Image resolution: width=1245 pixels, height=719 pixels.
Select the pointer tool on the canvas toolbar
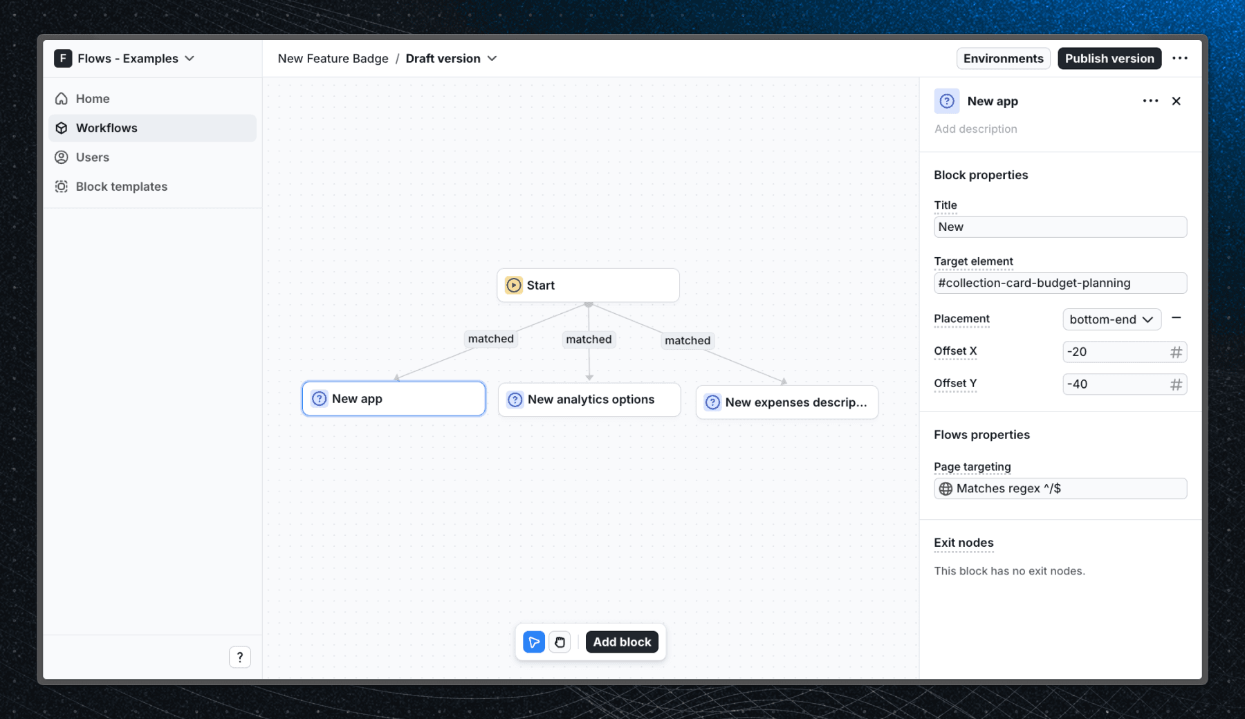coord(533,642)
